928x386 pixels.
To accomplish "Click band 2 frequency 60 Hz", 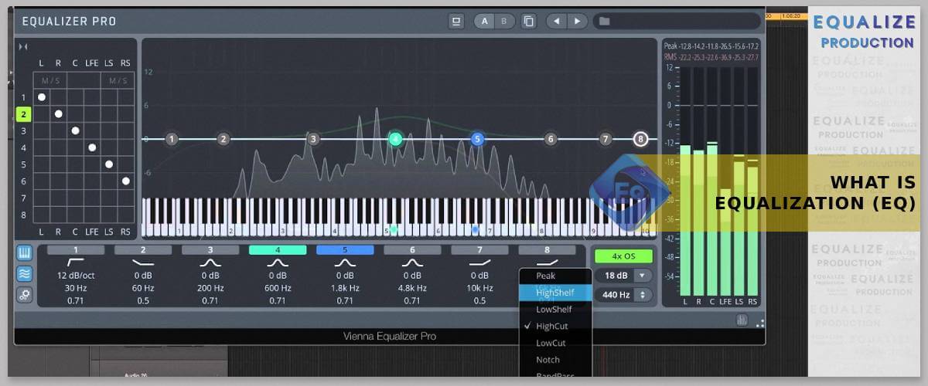I will coord(143,288).
